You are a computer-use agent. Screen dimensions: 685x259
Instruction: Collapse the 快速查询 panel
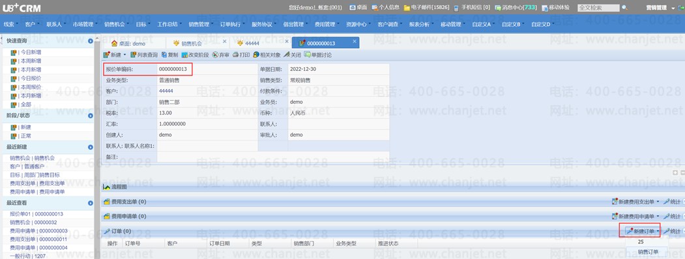[91, 41]
